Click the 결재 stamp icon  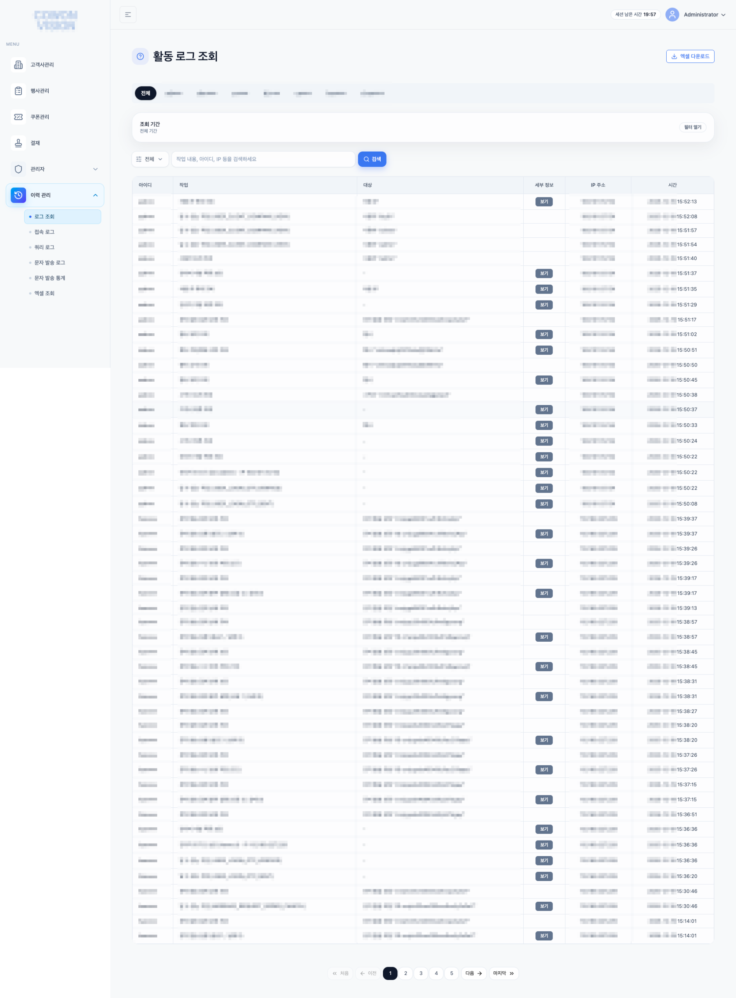pos(18,143)
